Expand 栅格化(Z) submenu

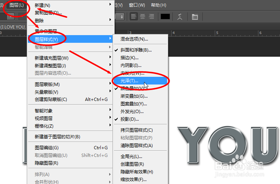pyautogui.click(x=70, y=126)
